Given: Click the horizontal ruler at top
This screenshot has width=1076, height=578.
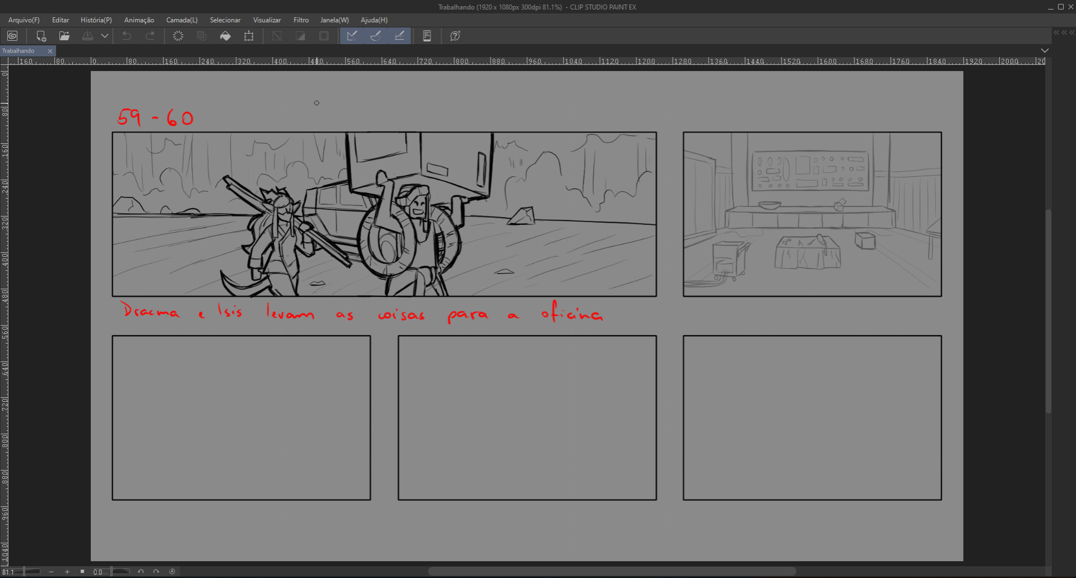Looking at the screenshot, I should [527, 61].
